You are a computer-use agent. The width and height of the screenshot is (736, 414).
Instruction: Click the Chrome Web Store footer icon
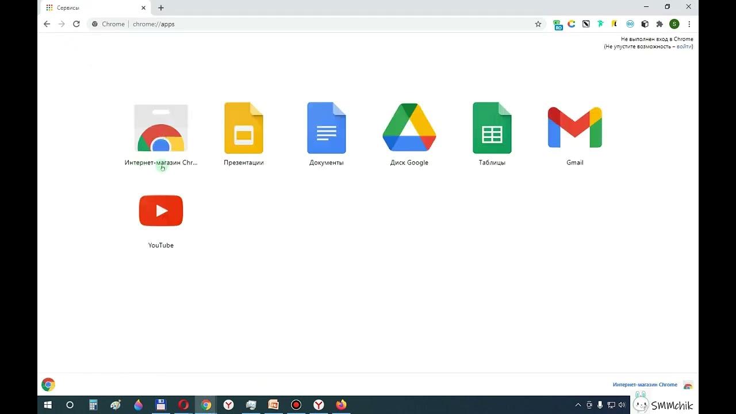tap(688, 385)
